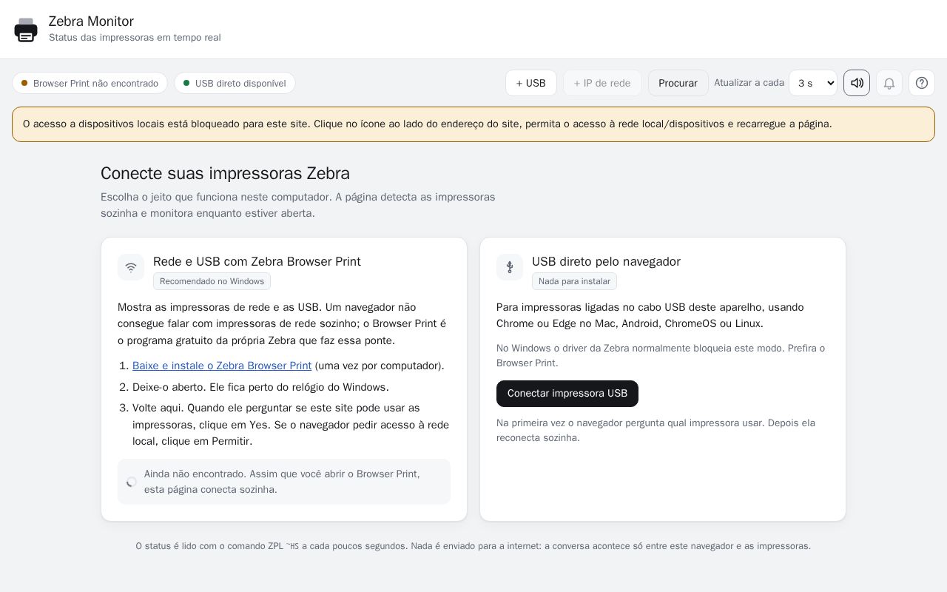Open help via the question mark icon
Screen dimensions: 947x592
click(922, 83)
